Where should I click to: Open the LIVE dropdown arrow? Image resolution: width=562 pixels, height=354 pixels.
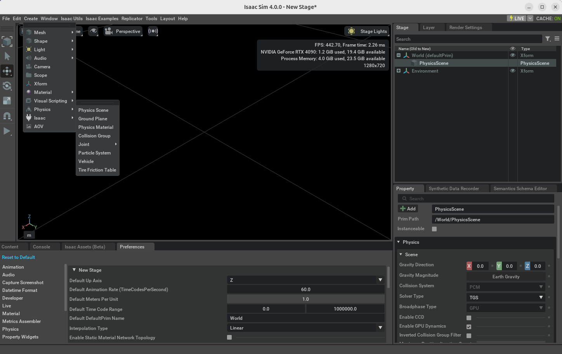pyautogui.click(x=530, y=18)
